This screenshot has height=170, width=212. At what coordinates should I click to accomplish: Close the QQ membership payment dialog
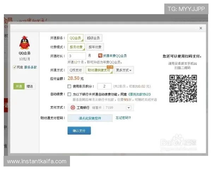pyautogui.click(x=201, y=28)
